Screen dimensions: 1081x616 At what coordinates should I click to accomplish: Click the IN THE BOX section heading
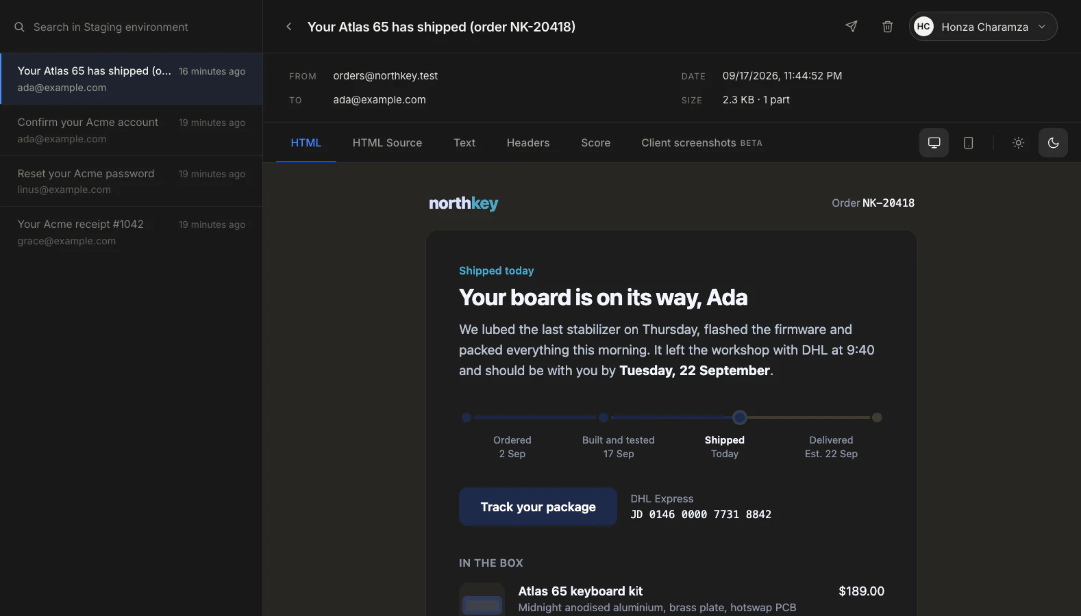(x=491, y=563)
